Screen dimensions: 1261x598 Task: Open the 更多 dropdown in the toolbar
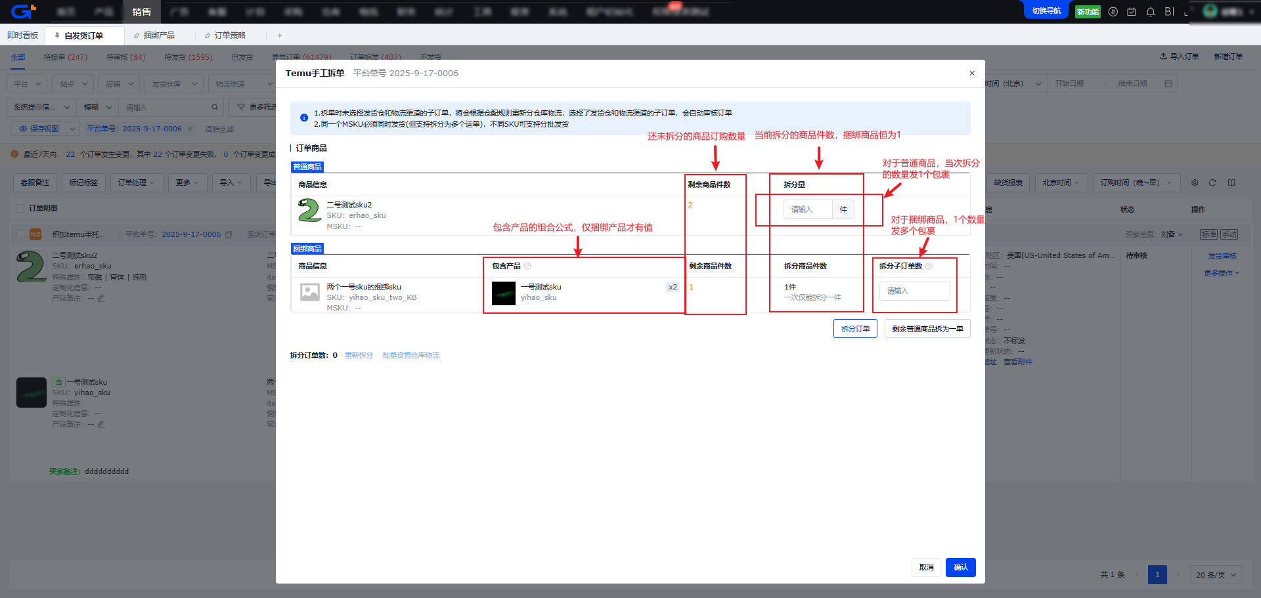click(x=187, y=182)
